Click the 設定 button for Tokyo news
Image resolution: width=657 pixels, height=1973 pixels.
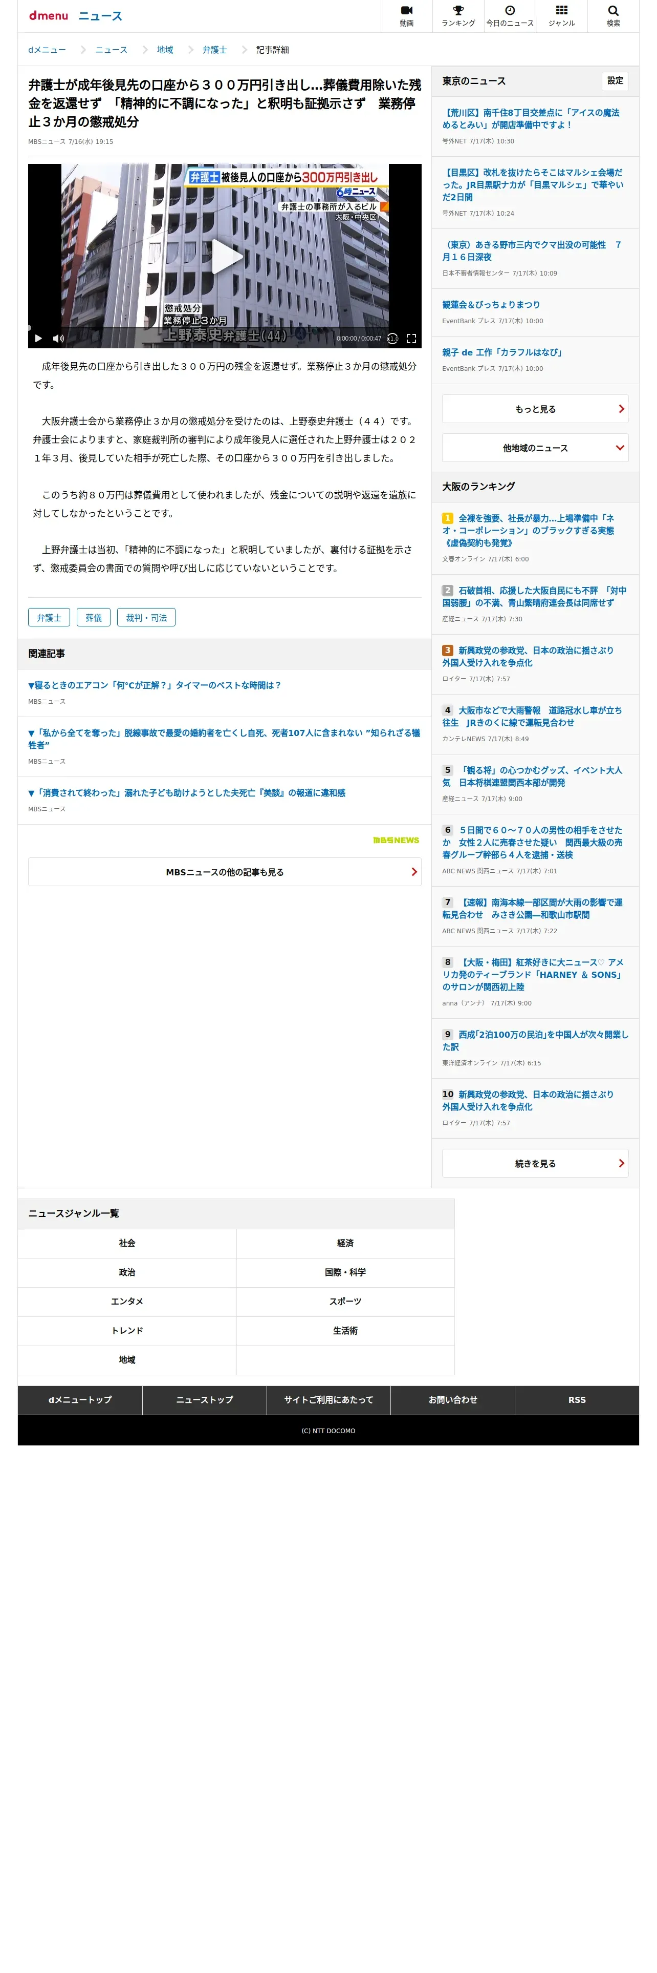point(615,80)
